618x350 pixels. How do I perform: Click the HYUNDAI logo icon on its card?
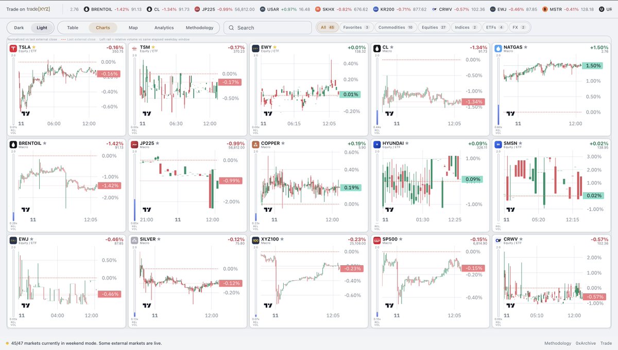pyautogui.click(x=377, y=144)
